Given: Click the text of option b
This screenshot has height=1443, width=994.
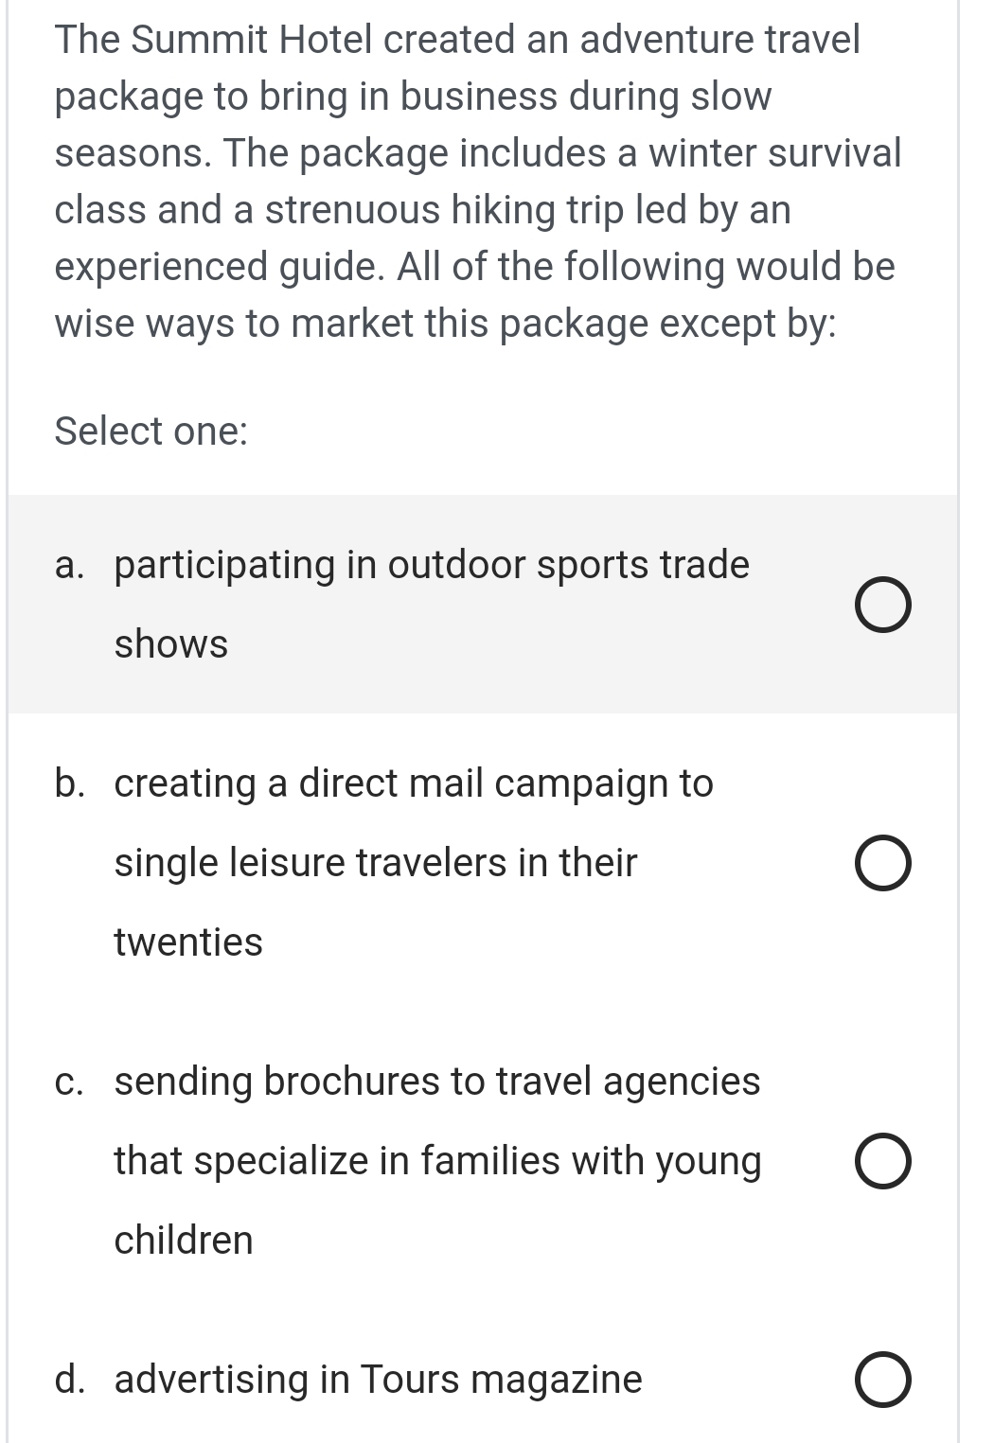Looking at the screenshot, I should (412, 783).
